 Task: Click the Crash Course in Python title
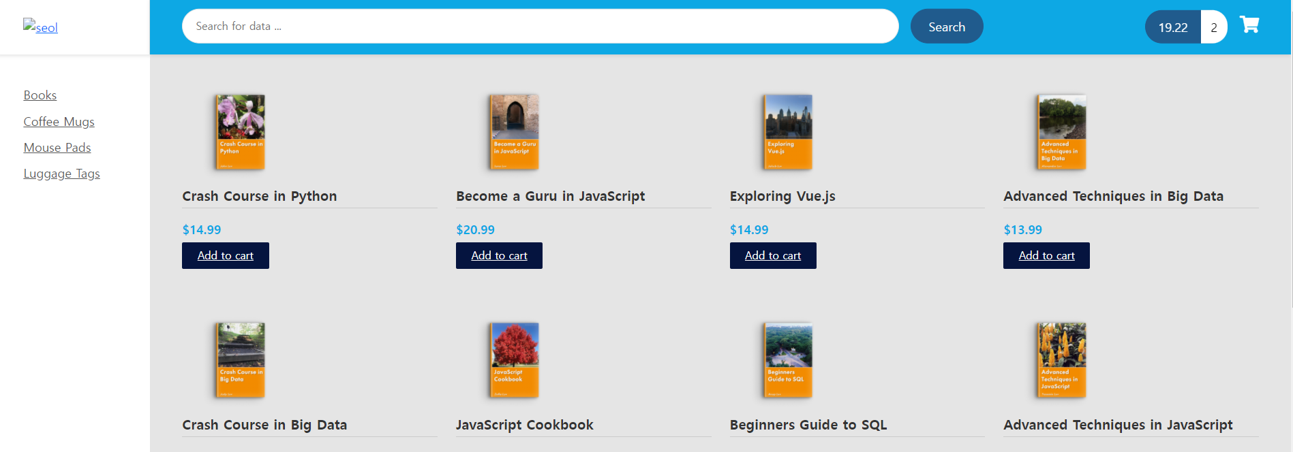260,196
